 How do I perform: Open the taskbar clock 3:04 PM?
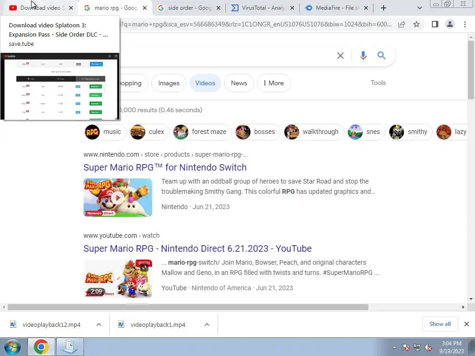451,347
